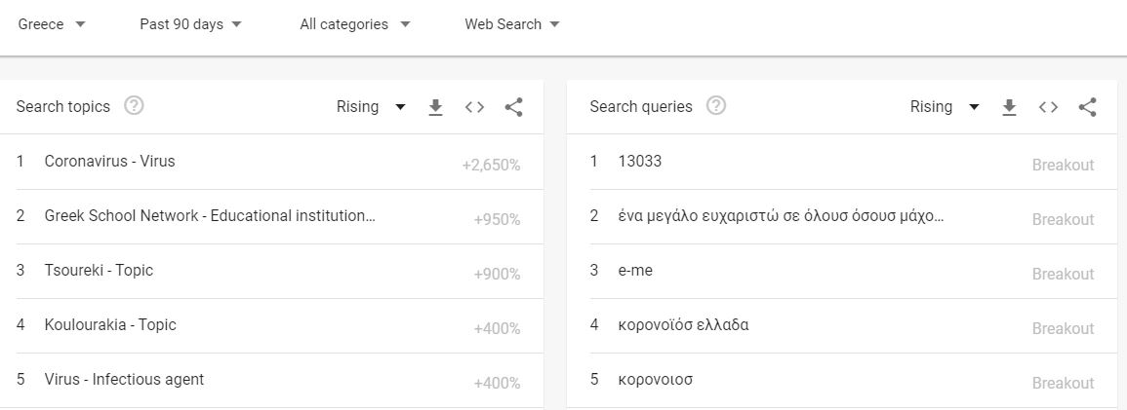
Task: Open the Coronavirus - Virus topic
Action: click(x=109, y=162)
